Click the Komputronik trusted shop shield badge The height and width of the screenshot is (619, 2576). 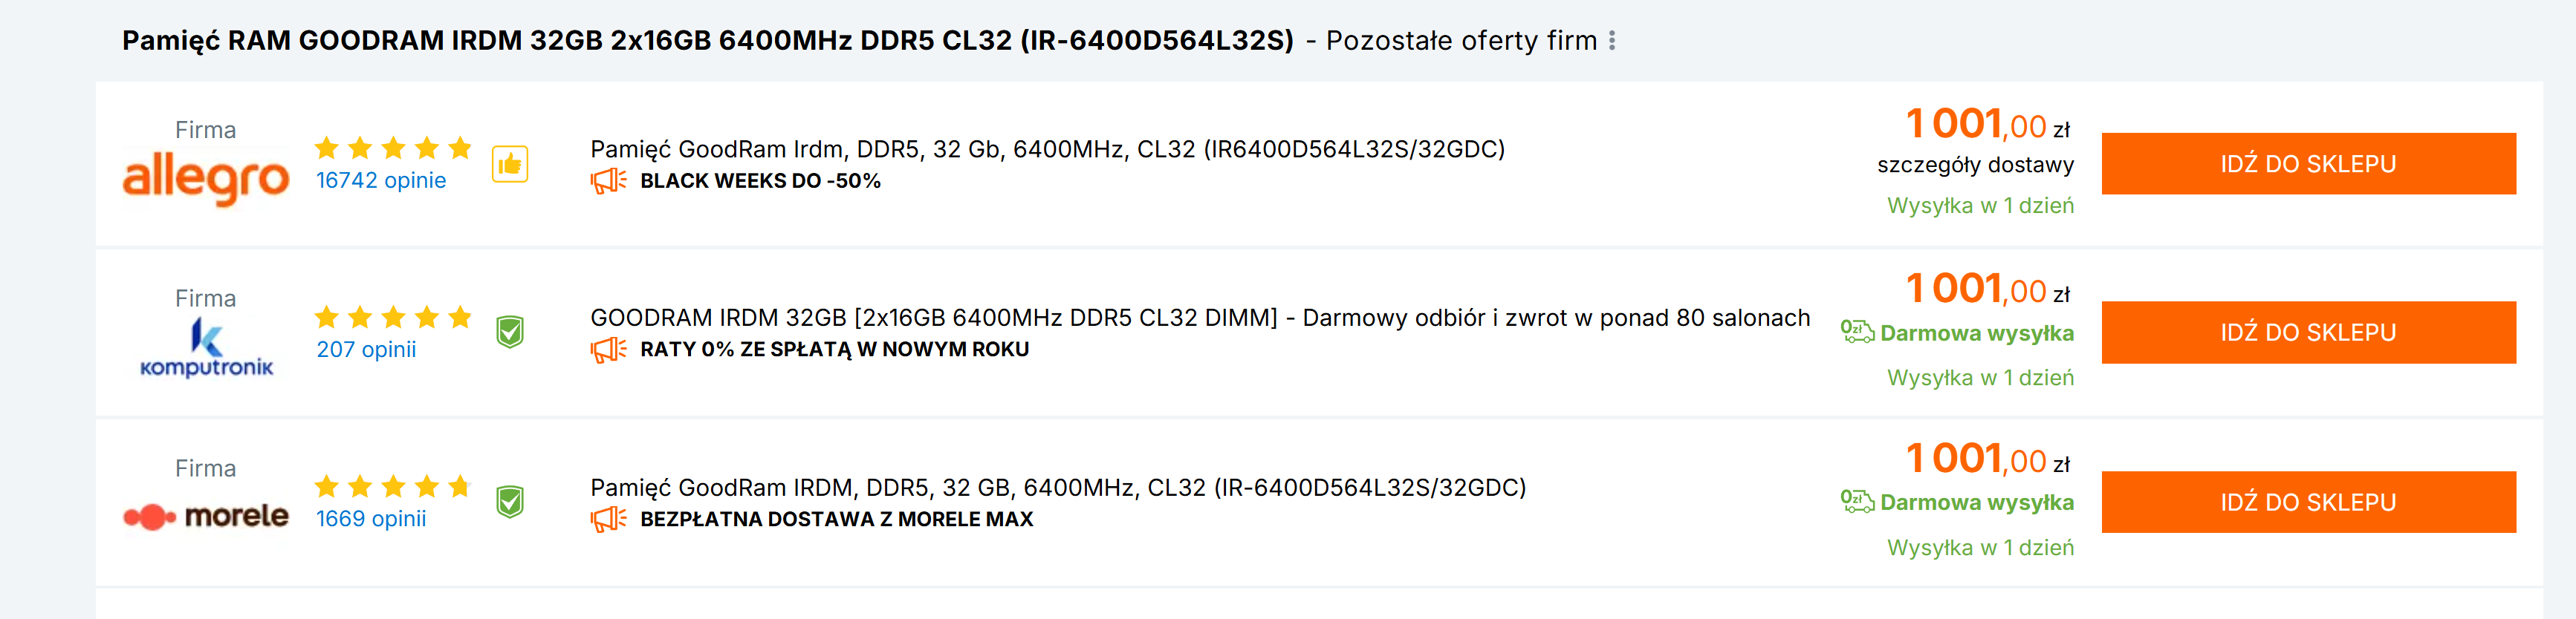[x=510, y=332]
